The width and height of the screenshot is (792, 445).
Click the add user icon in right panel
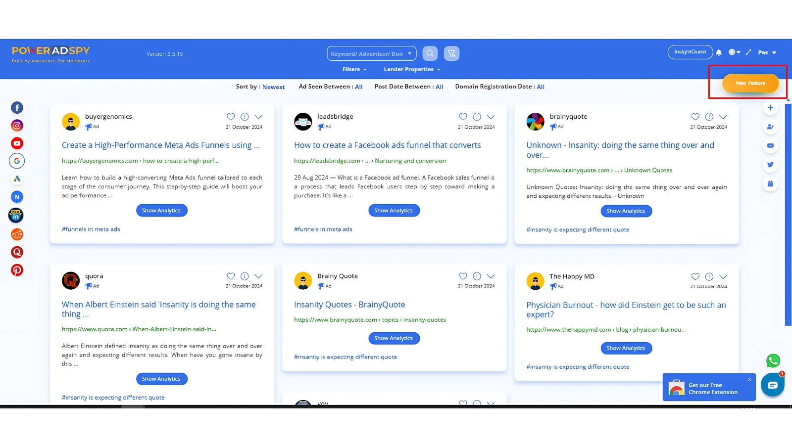pos(770,127)
